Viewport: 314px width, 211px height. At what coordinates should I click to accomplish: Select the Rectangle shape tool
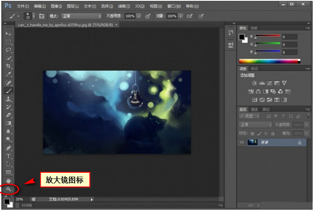pyautogui.click(x=8, y=172)
